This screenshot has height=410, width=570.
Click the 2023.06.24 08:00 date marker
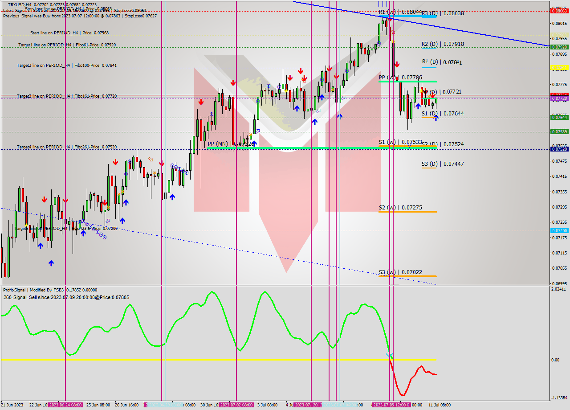65,405
